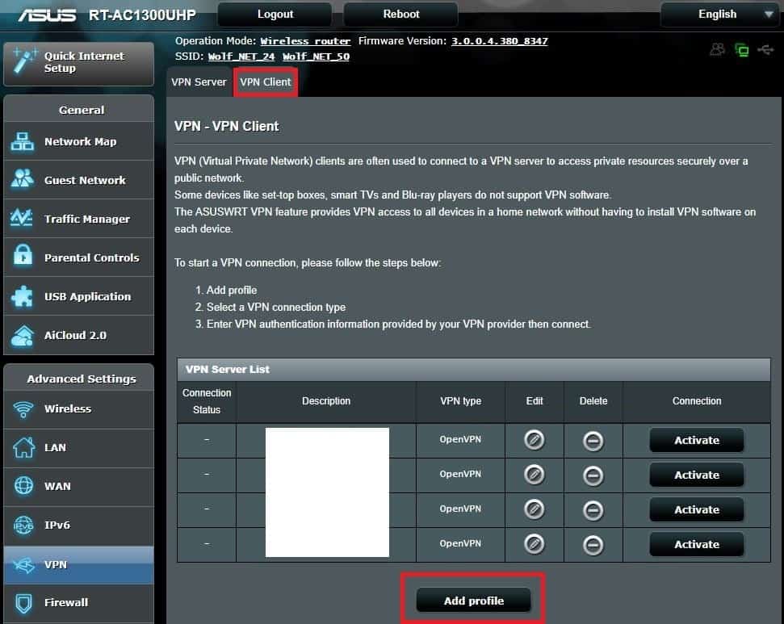Screen dimensions: 784x624
Task: Activate the second OpenVPN connection
Action: pyautogui.click(x=697, y=475)
